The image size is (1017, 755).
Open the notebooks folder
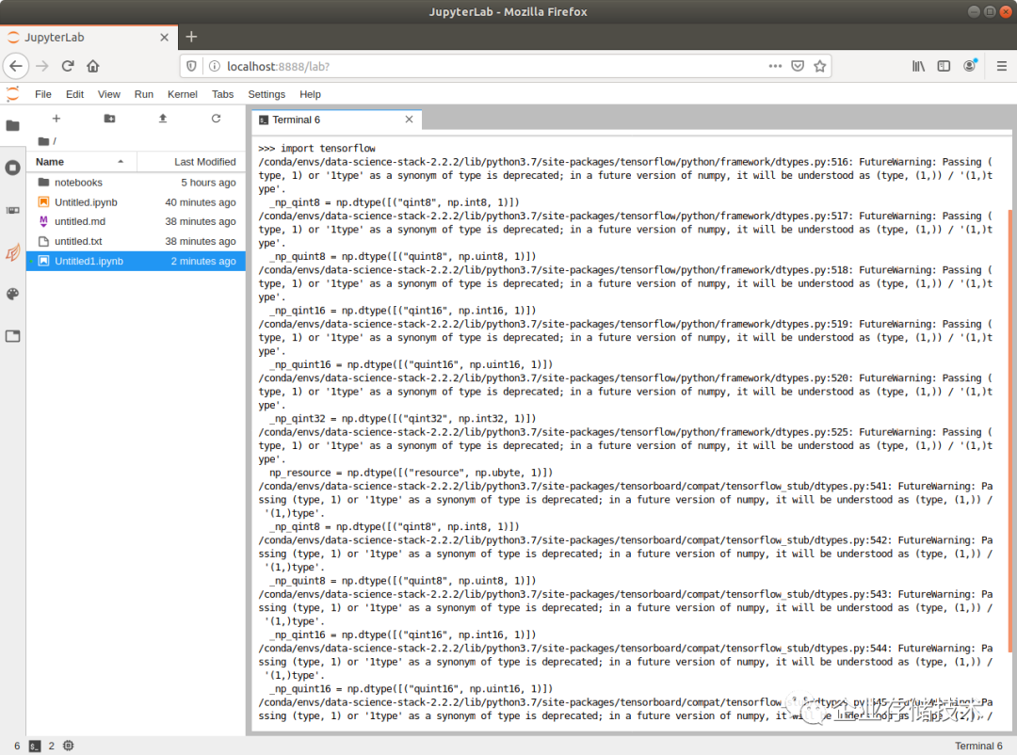point(136,183)
